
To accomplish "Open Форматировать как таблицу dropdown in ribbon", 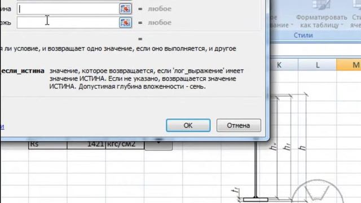I will point(322,21).
